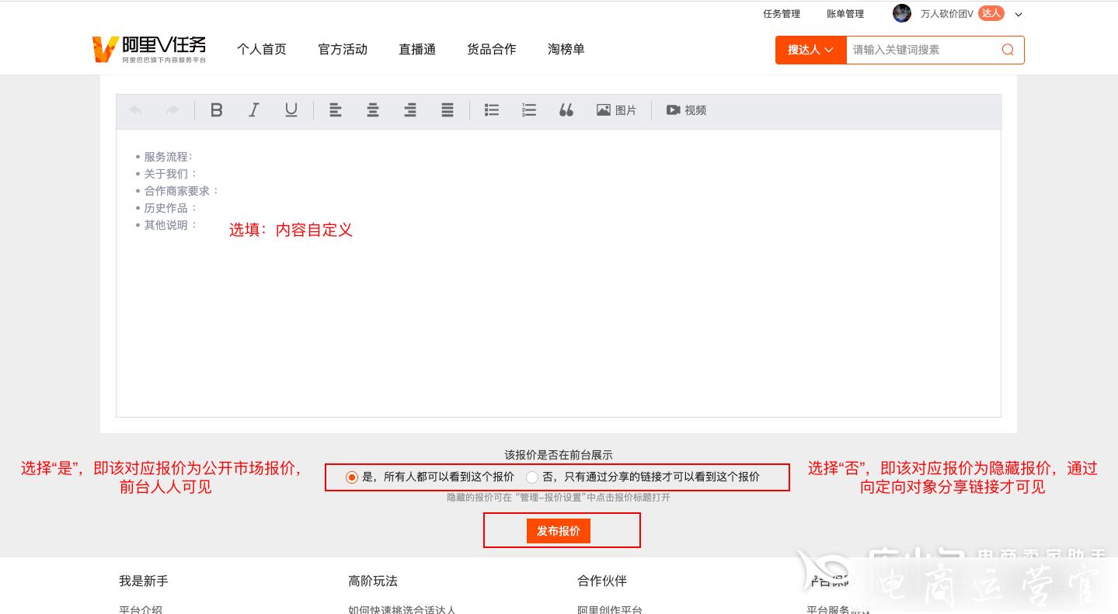Toggle italic formatting
The width and height of the screenshot is (1118, 614).
click(254, 110)
